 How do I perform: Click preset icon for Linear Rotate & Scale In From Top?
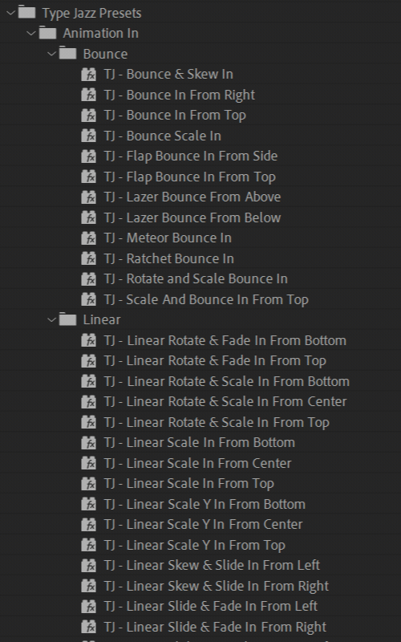click(x=89, y=422)
